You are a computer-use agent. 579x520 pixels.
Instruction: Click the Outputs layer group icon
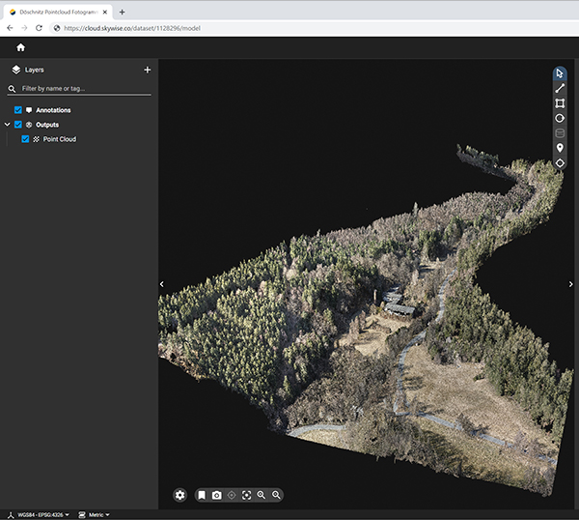[29, 125]
